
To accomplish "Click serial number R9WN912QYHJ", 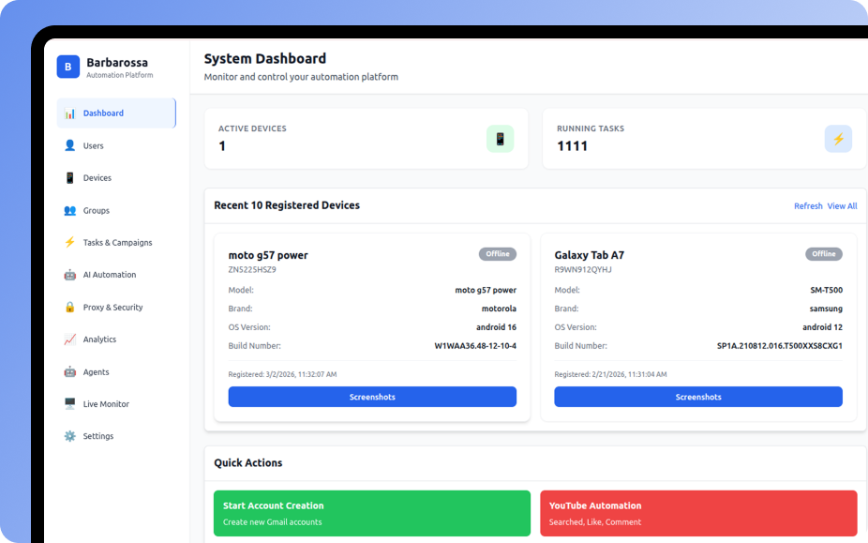I will click(583, 270).
